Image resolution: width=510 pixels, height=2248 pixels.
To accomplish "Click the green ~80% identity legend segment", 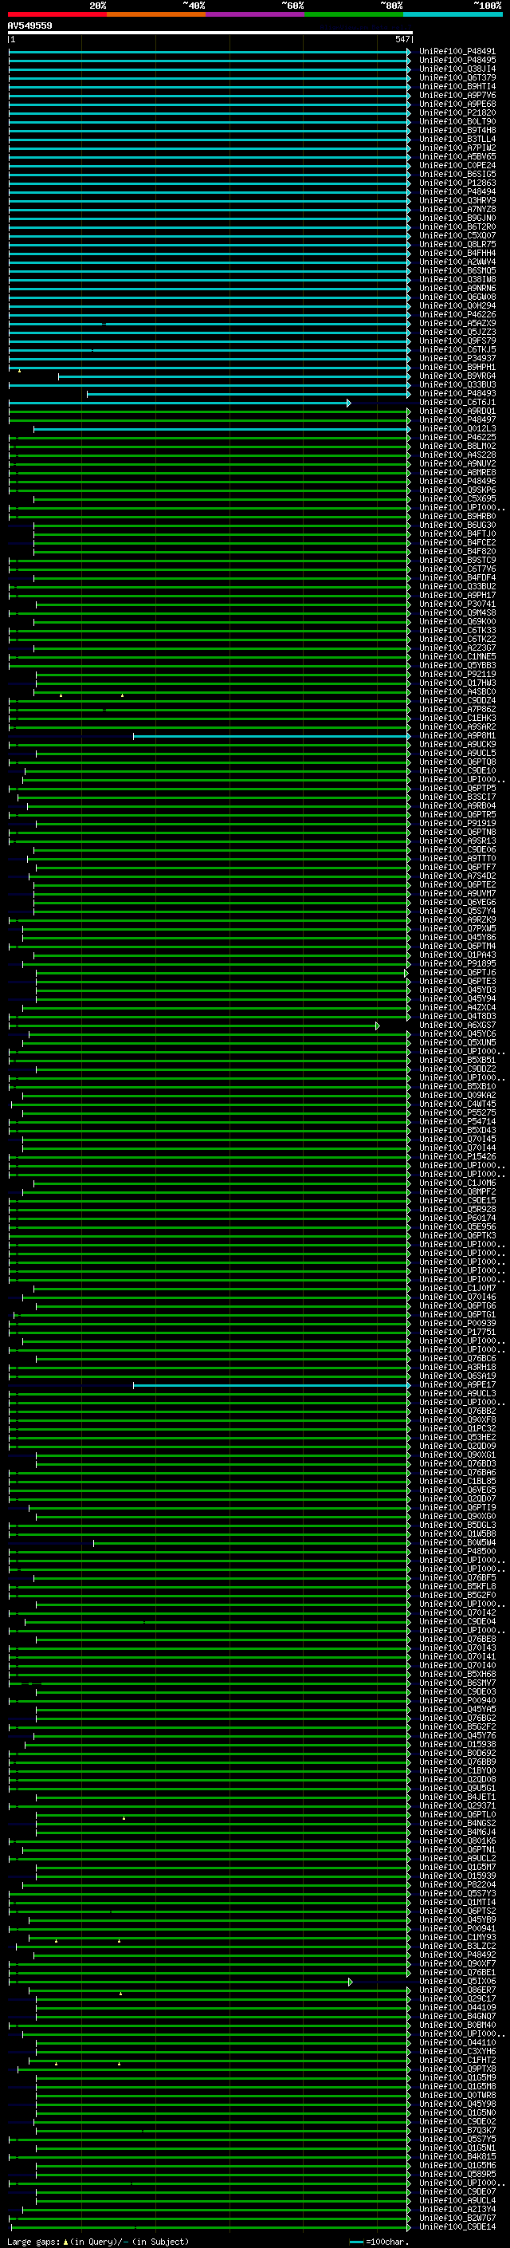I will pos(354,14).
